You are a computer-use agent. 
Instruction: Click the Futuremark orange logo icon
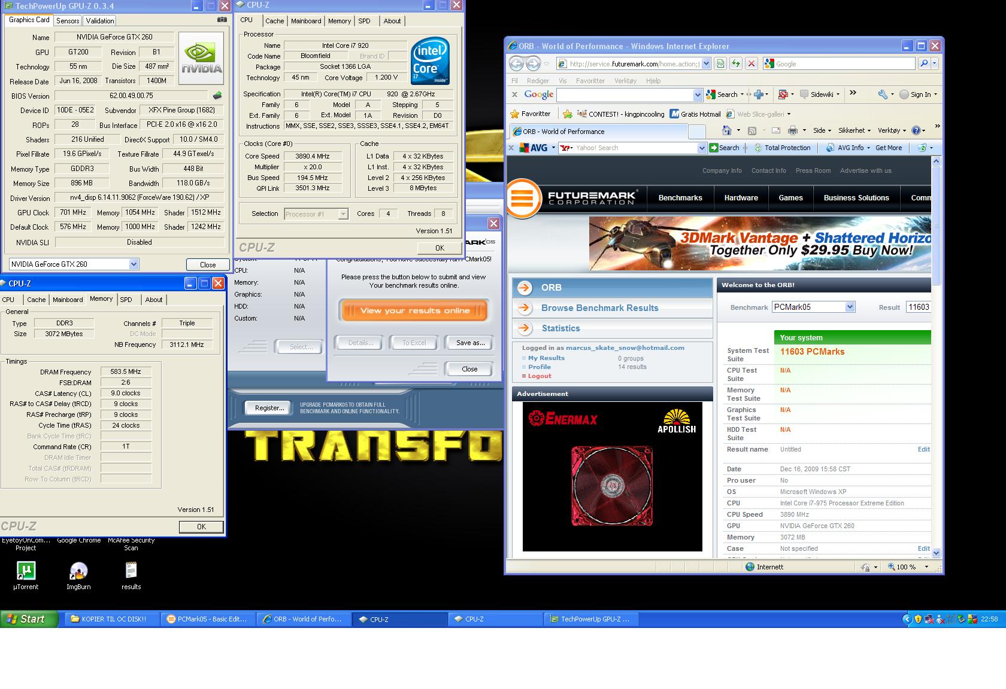click(523, 197)
